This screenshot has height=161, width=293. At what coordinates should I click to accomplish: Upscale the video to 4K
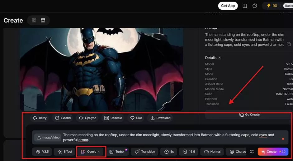(113, 118)
